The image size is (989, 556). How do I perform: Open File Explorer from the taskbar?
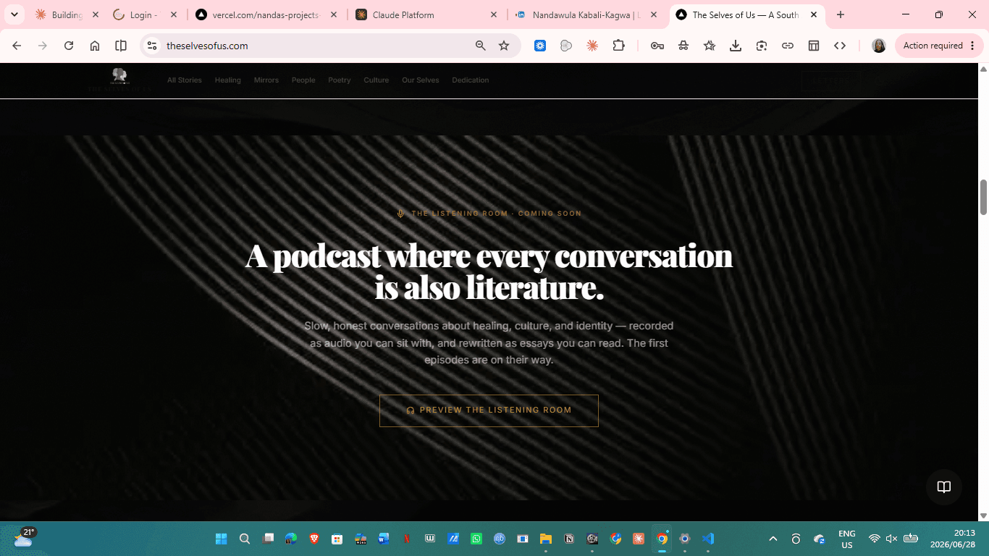(546, 539)
